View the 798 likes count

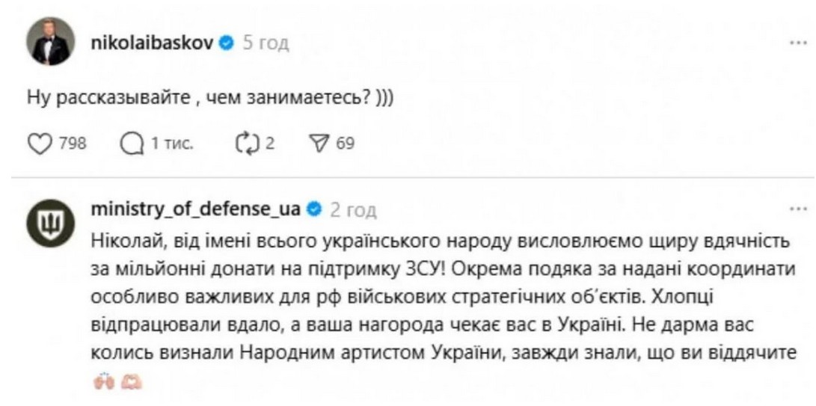(73, 143)
